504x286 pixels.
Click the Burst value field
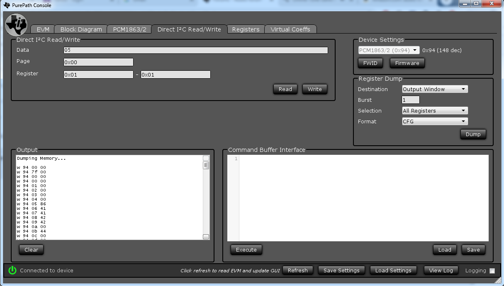coord(411,100)
